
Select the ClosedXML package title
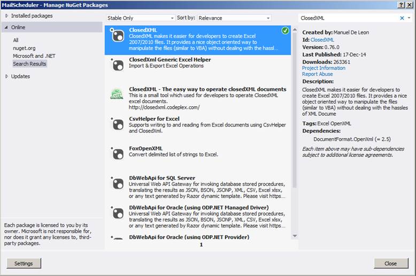coord(143,30)
